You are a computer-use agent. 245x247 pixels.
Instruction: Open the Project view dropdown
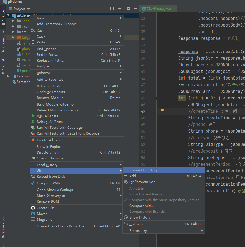pyautogui.click(x=28, y=9)
